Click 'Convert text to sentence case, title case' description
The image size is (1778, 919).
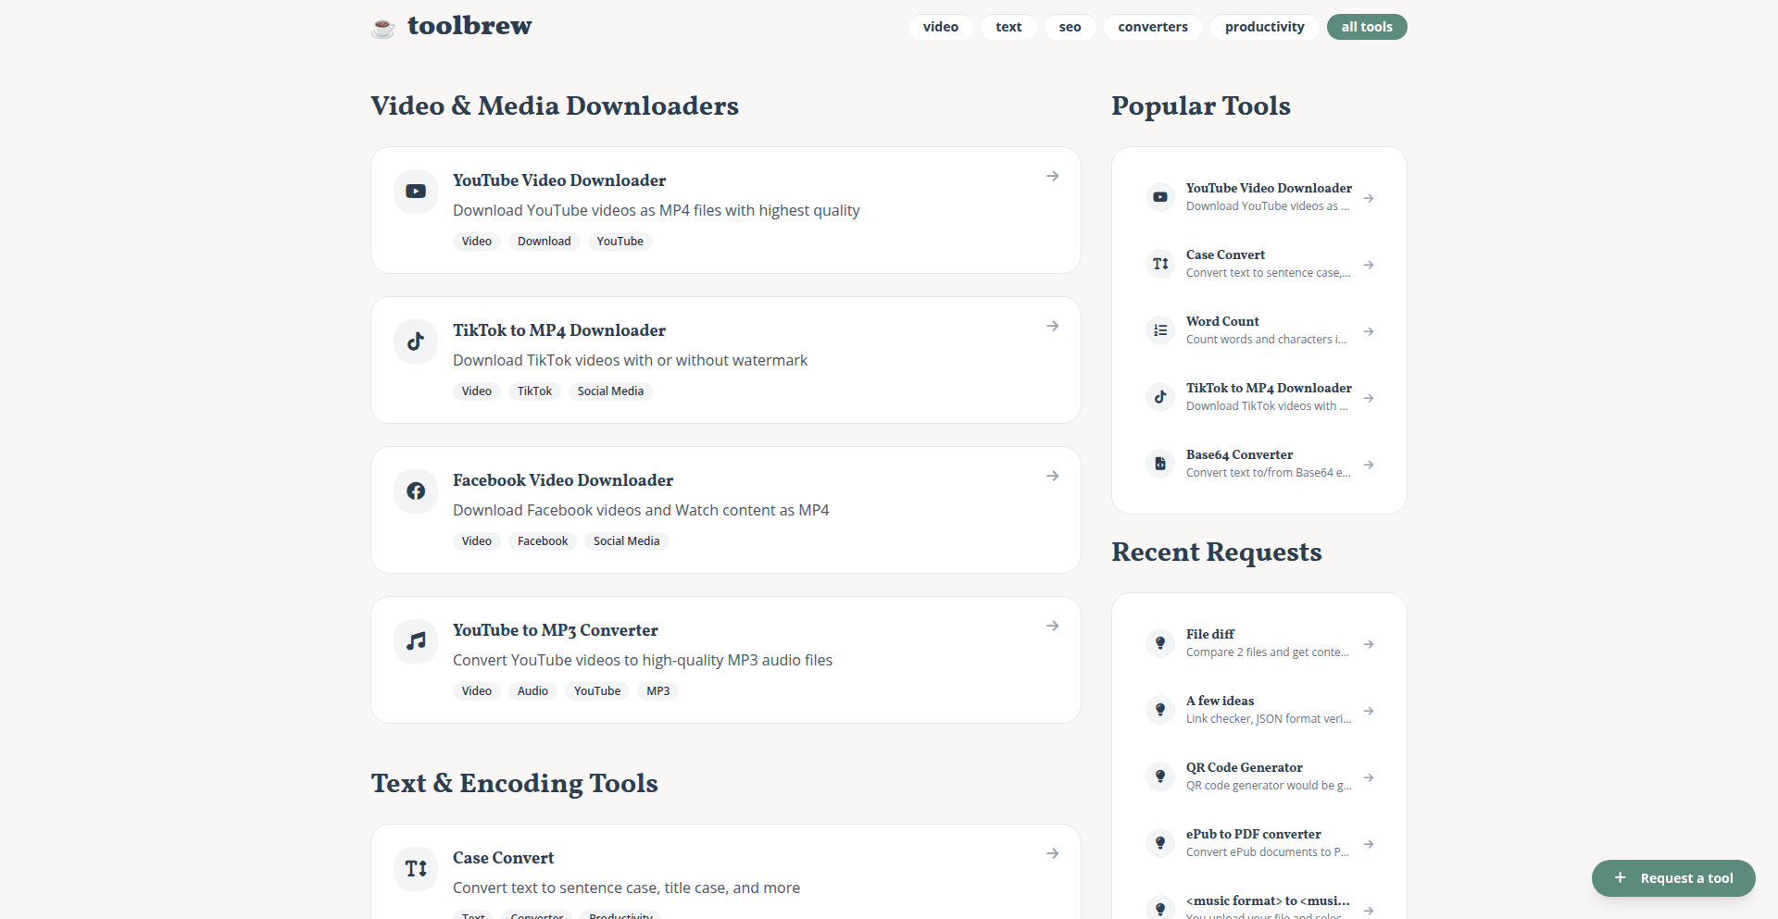coord(626,888)
